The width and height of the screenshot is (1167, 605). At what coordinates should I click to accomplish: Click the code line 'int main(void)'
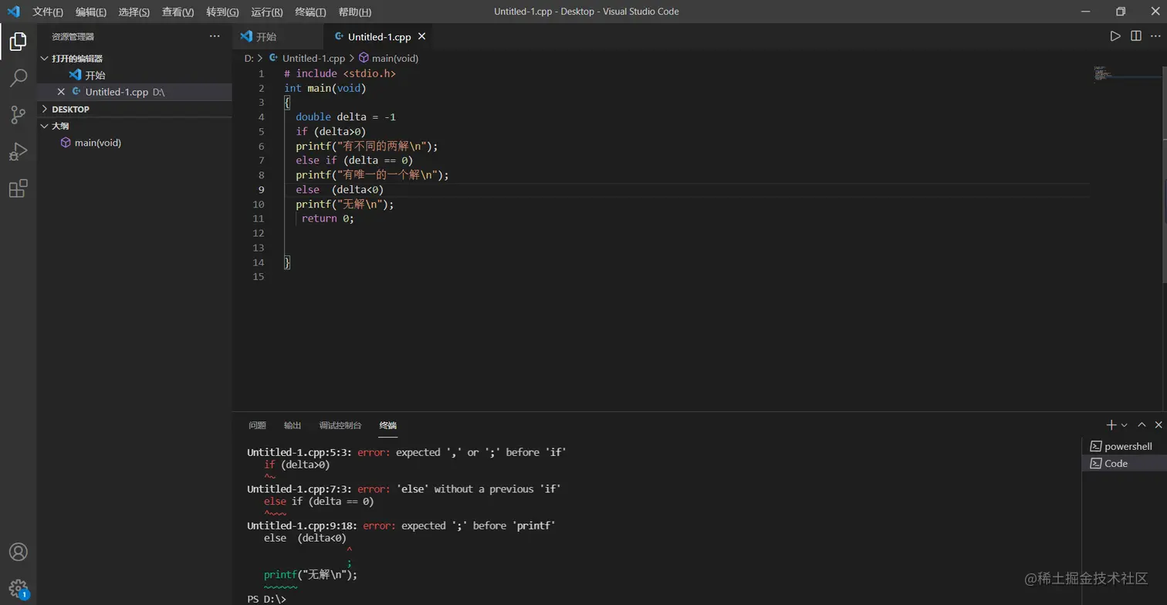click(x=325, y=88)
